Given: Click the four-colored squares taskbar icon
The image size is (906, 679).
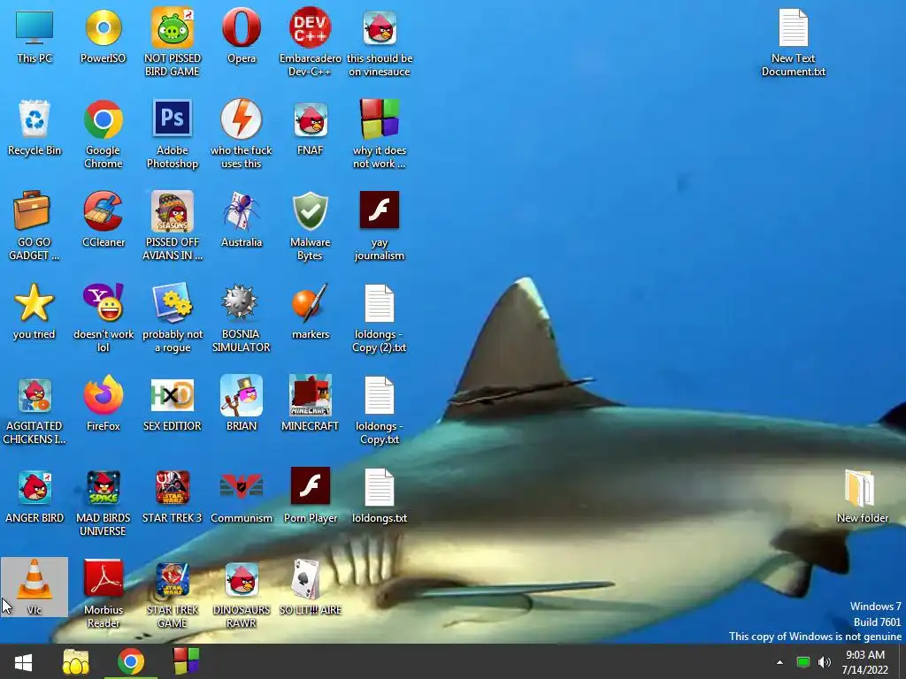Looking at the screenshot, I should (186, 660).
